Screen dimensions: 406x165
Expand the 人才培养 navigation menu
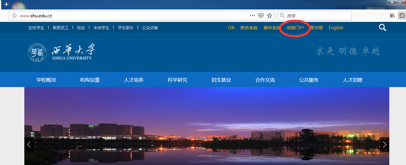pos(134,80)
